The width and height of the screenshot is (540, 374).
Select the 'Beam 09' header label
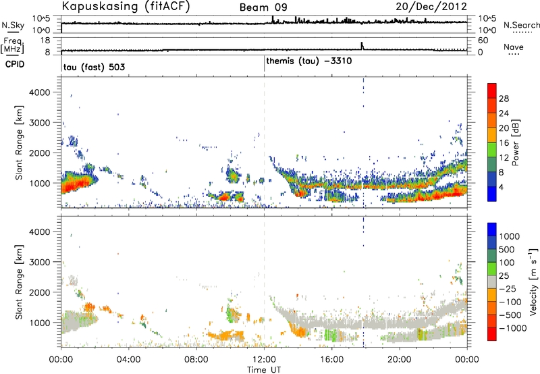[263, 7]
